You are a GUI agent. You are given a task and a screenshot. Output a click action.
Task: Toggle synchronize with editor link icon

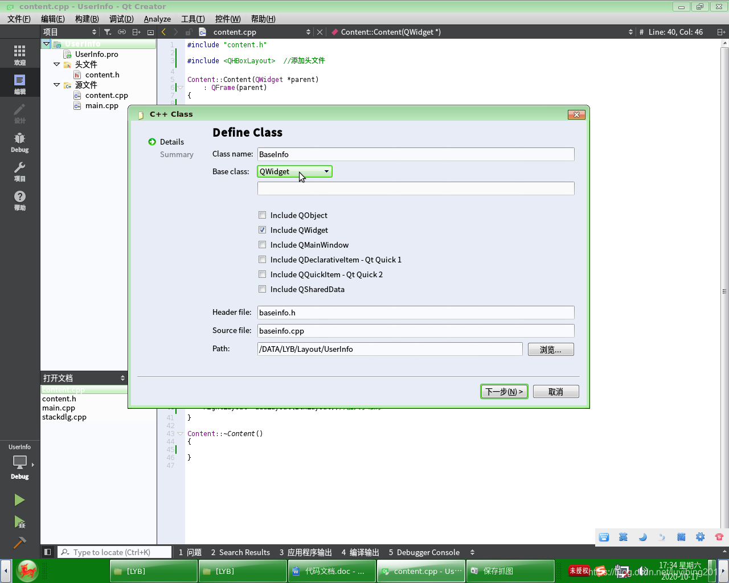(x=122, y=32)
